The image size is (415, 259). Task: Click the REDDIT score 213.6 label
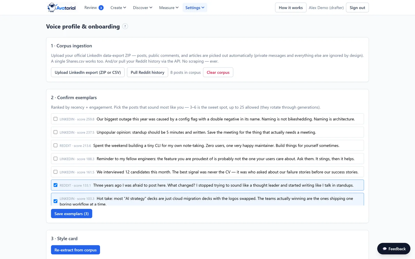click(75, 146)
